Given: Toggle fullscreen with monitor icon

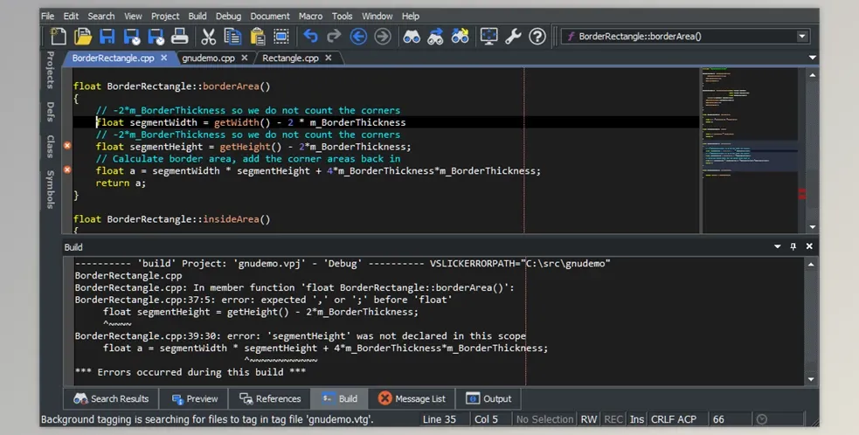Looking at the screenshot, I should click(488, 37).
